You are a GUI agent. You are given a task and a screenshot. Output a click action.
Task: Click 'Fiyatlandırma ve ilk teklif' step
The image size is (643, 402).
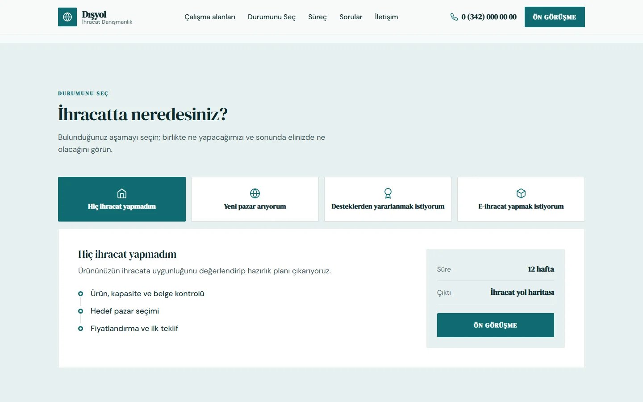pos(134,328)
